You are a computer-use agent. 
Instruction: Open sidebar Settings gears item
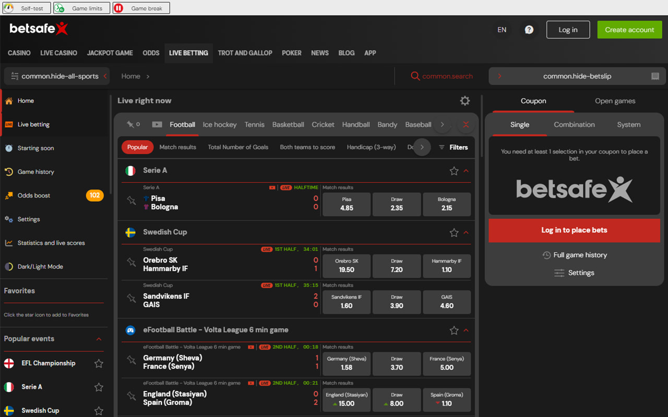pyautogui.click(x=54, y=219)
